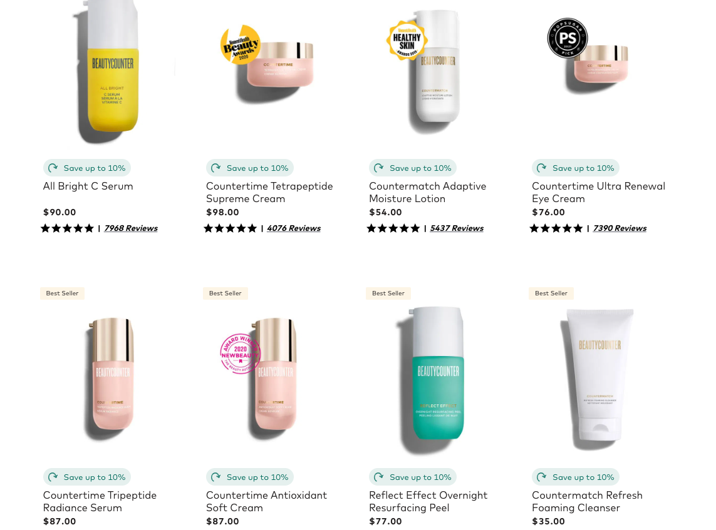The image size is (716, 530).
Task: Click the refresh icon in Tripeptide Radiance Serum save badge
Action: (53, 477)
